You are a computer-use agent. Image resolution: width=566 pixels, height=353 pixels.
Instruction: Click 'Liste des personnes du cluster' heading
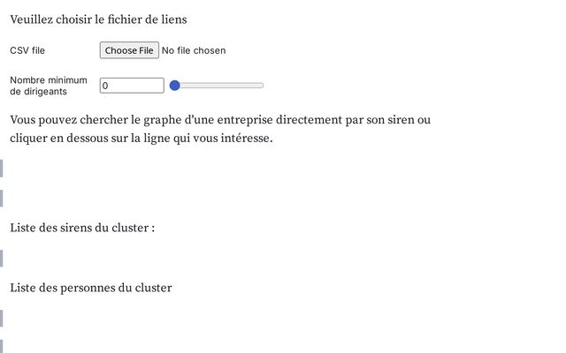pyautogui.click(x=91, y=288)
